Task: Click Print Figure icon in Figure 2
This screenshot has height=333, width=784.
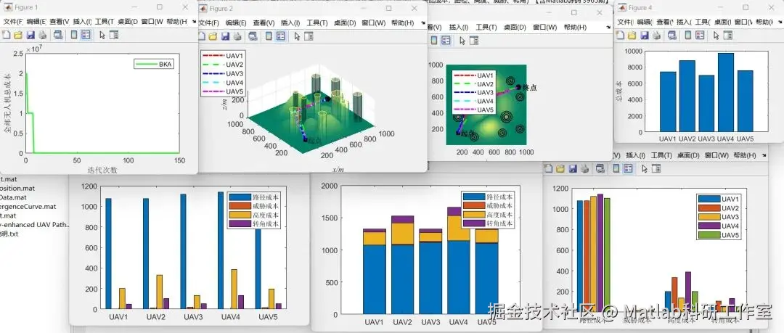Action: 237,36
